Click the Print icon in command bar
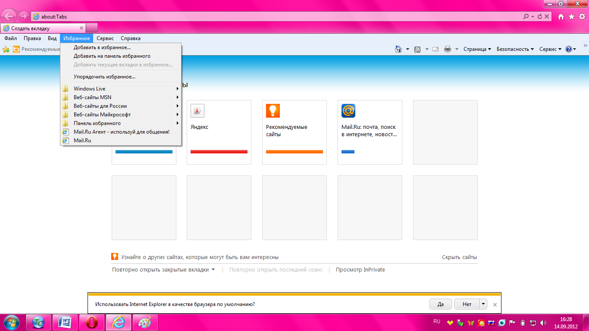Viewport: 589px width, 331px height. [x=448, y=49]
